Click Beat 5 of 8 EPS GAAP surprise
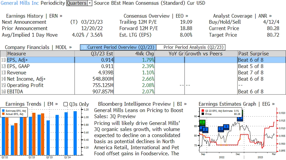 pyautogui.click(x=251, y=66)
